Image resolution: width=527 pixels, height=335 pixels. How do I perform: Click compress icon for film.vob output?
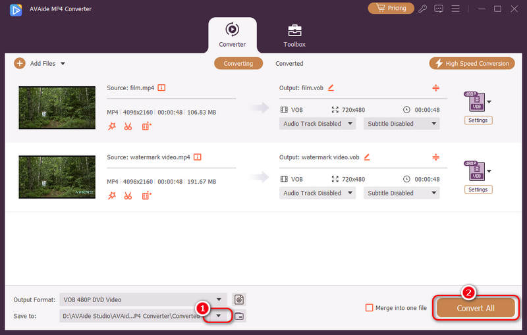pyautogui.click(x=435, y=88)
